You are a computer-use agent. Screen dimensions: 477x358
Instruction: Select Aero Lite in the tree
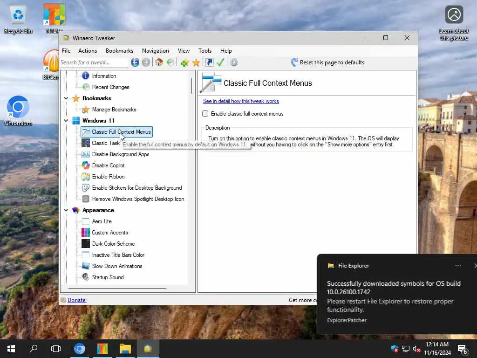click(x=102, y=221)
